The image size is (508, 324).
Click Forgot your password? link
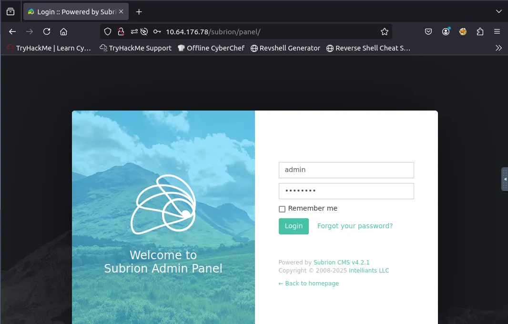pyautogui.click(x=355, y=226)
